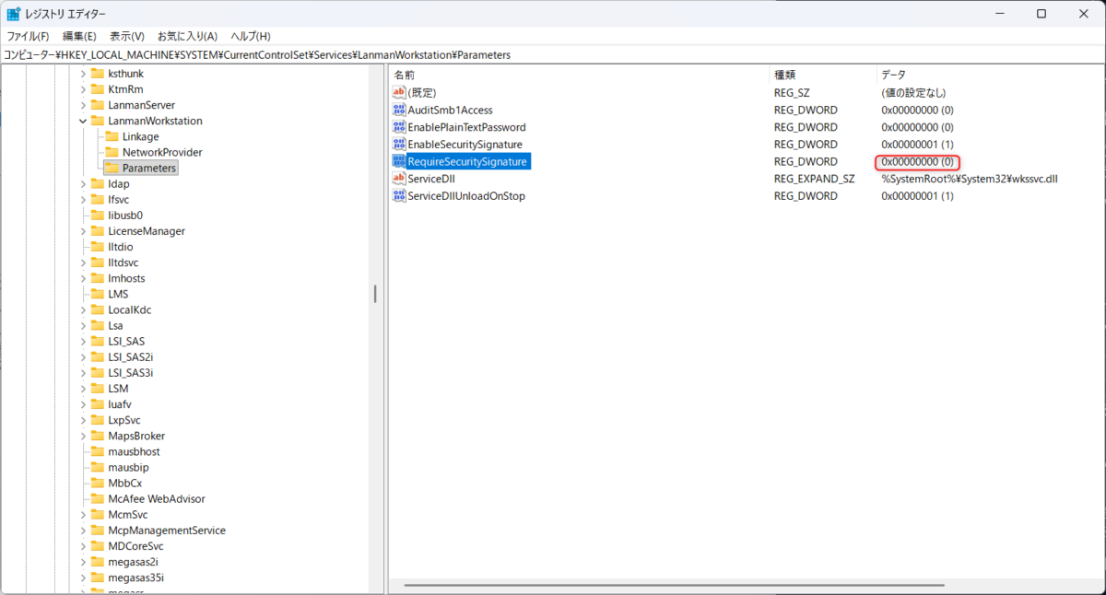The image size is (1106, 595).
Task: Open the 表示(V) menu
Action: click(x=127, y=36)
